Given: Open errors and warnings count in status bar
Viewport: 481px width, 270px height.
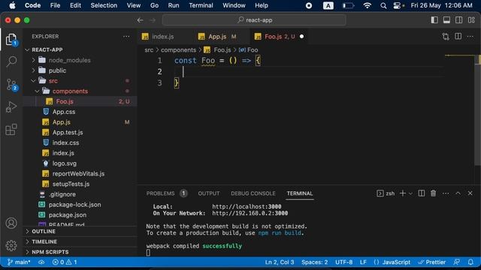Looking at the screenshot, I should [65, 262].
